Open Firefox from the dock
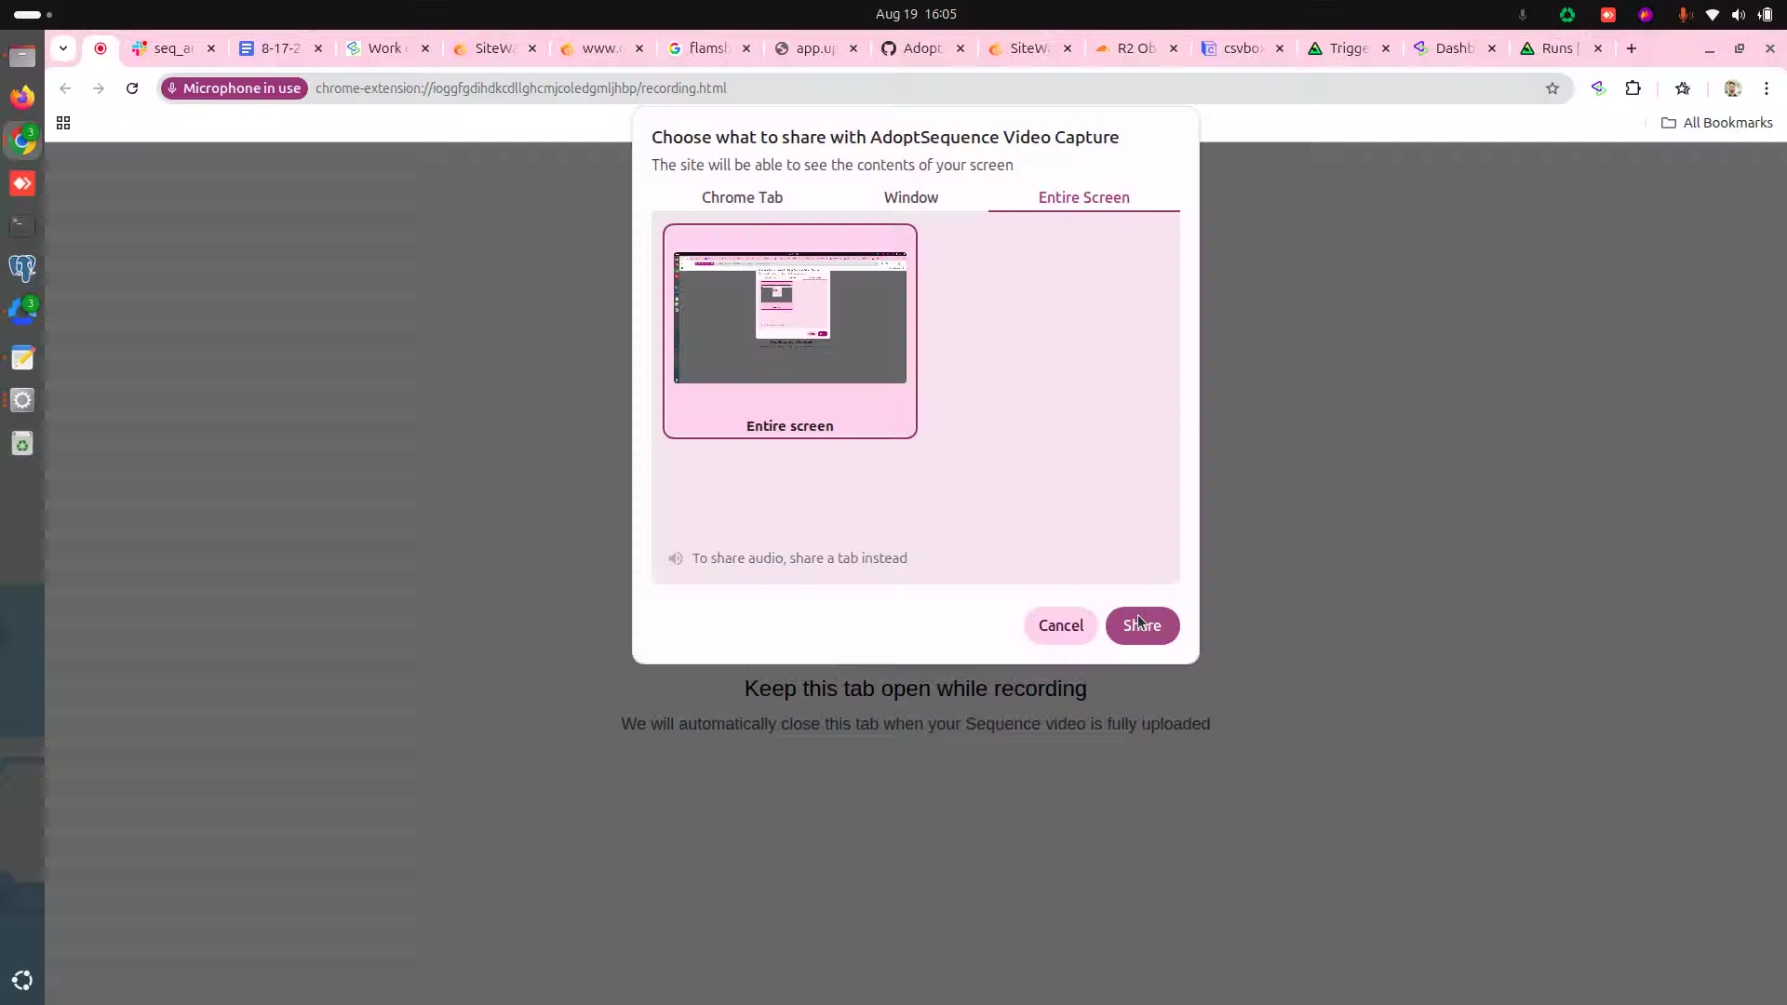 click(x=22, y=97)
